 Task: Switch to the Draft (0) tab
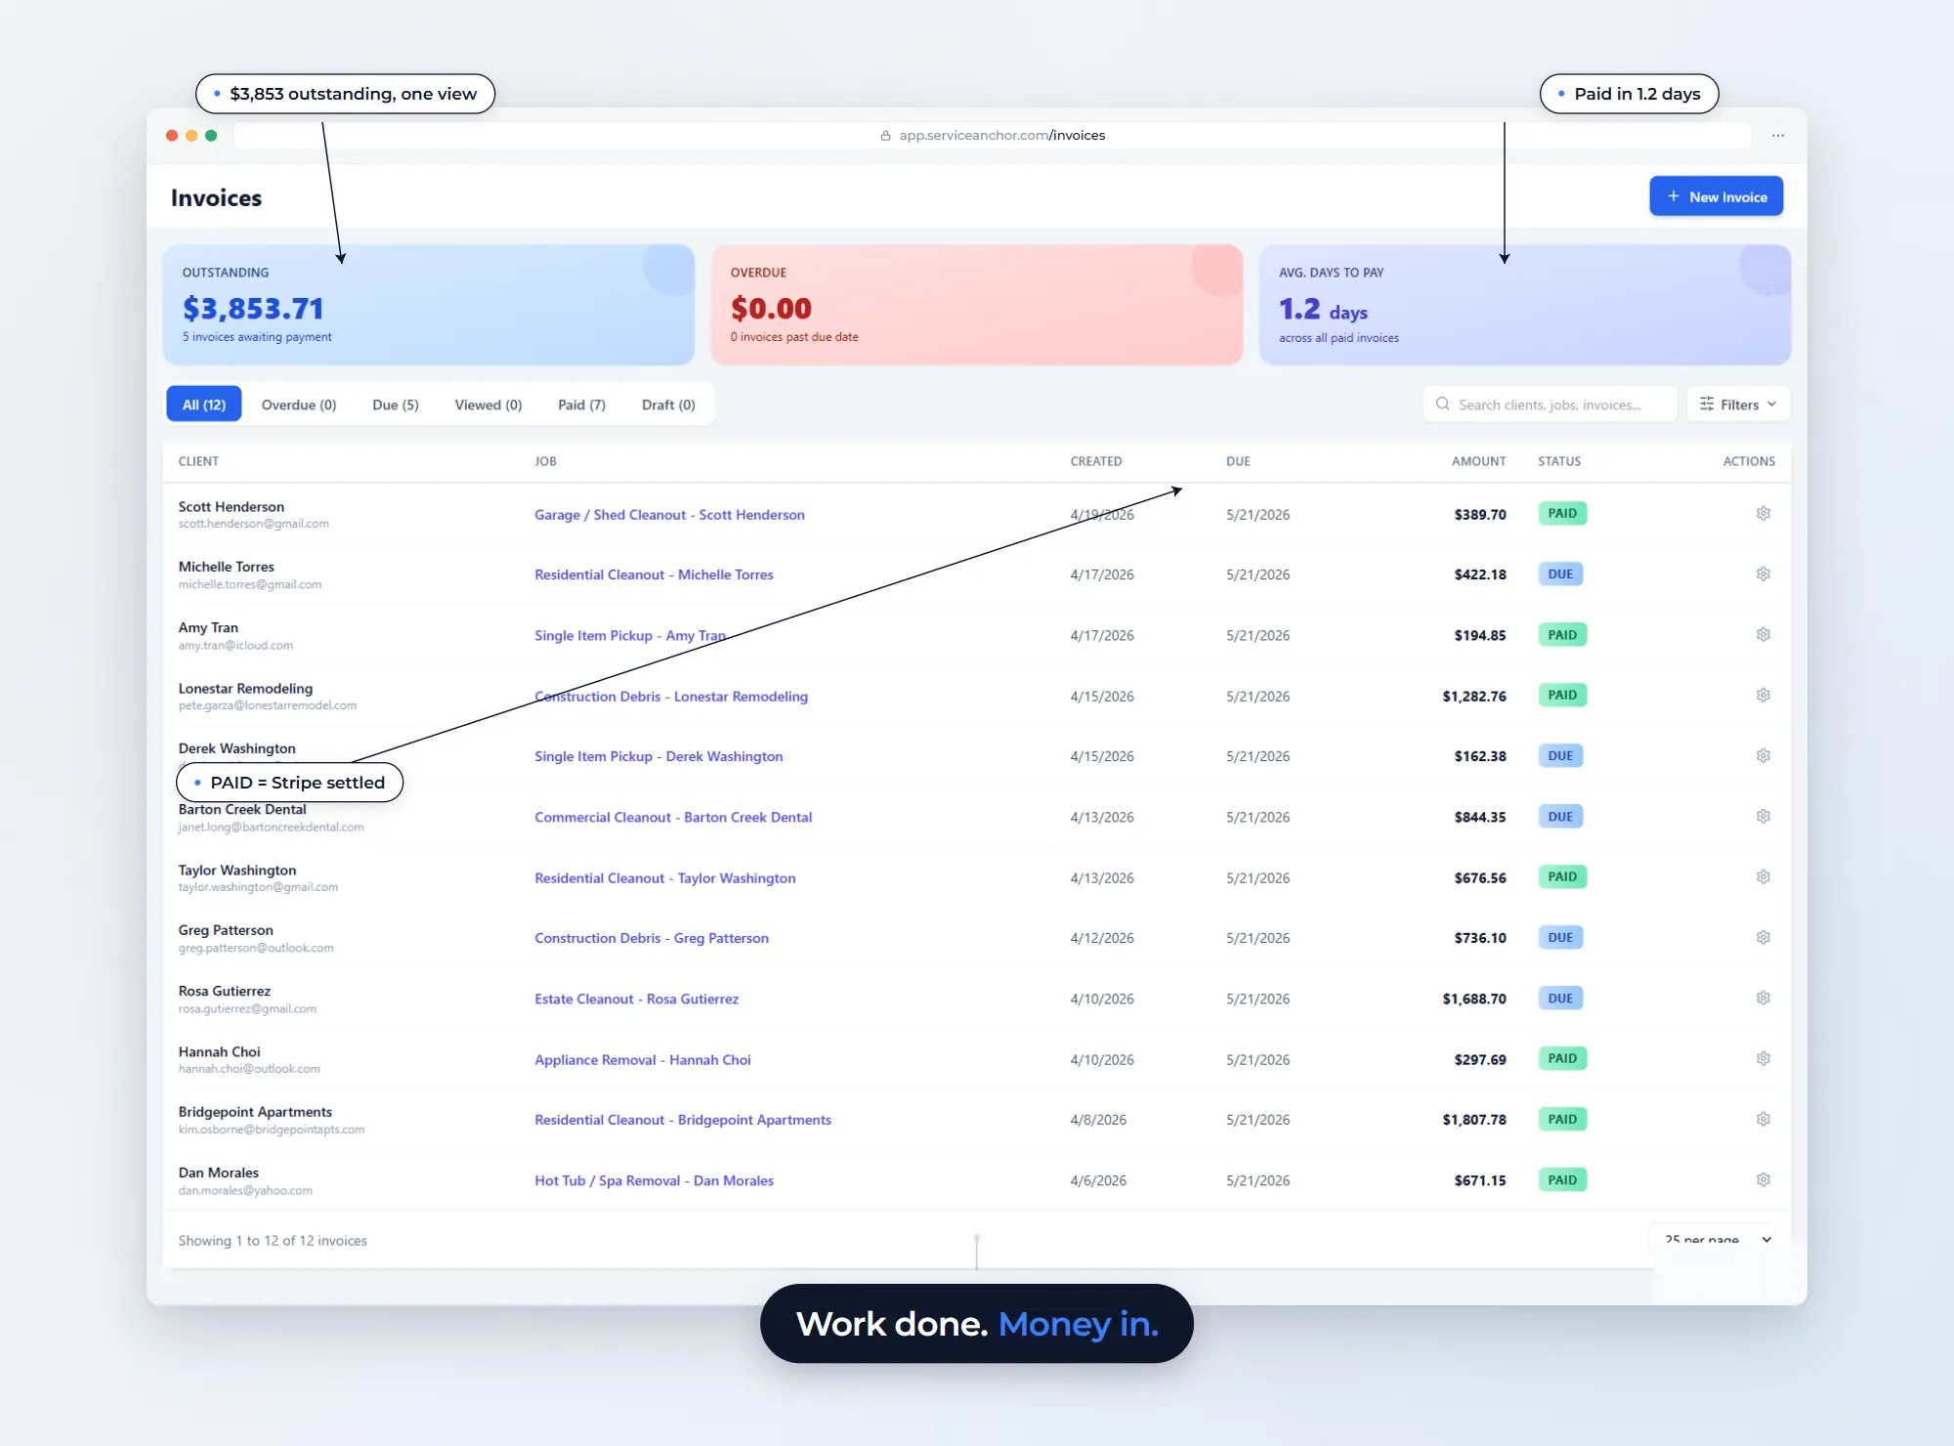coord(668,404)
